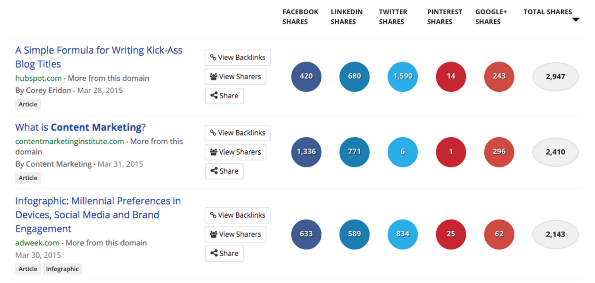View Sharers for the Millennial Preferences infographic
The width and height of the screenshot is (595, 283).
point(235,234)
